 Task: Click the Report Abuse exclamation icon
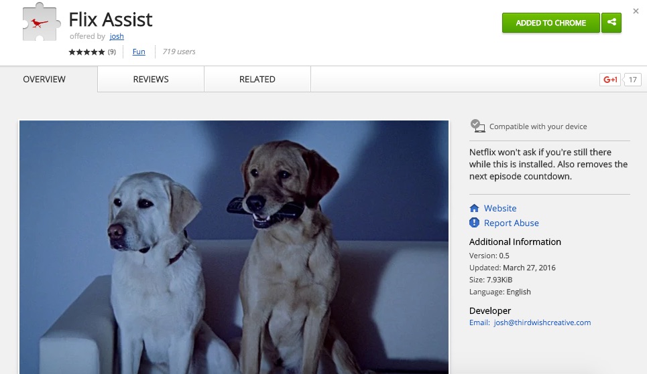pyautogui.click(x=474, y=223)
